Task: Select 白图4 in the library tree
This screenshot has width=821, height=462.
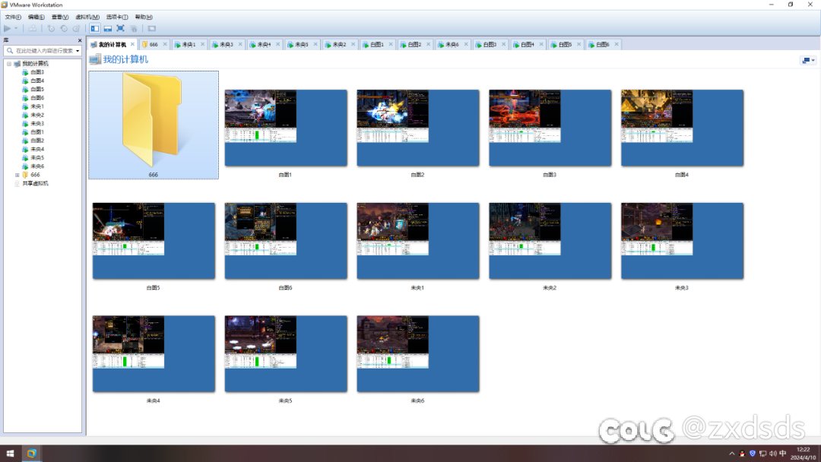Action: coord(36,81)
